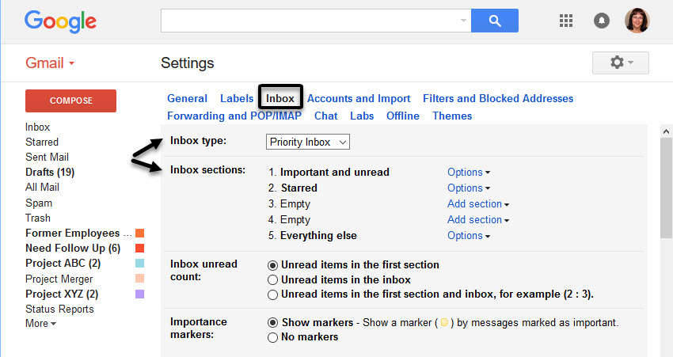The width and height of the screenshot is (673, 357).
Task: Open the Need Follow Up (6) label
Action: point(73,248)
